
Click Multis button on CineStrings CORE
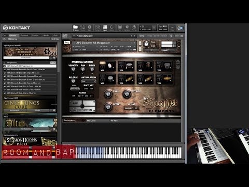click(x=38, y=110)
